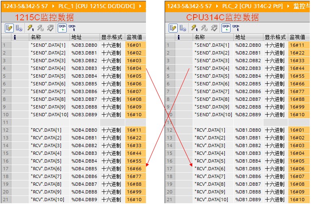Viewport: 311px width, 204px height.
Task: Click info 'i' column header in CPU314C table
Action: (184, 37)
